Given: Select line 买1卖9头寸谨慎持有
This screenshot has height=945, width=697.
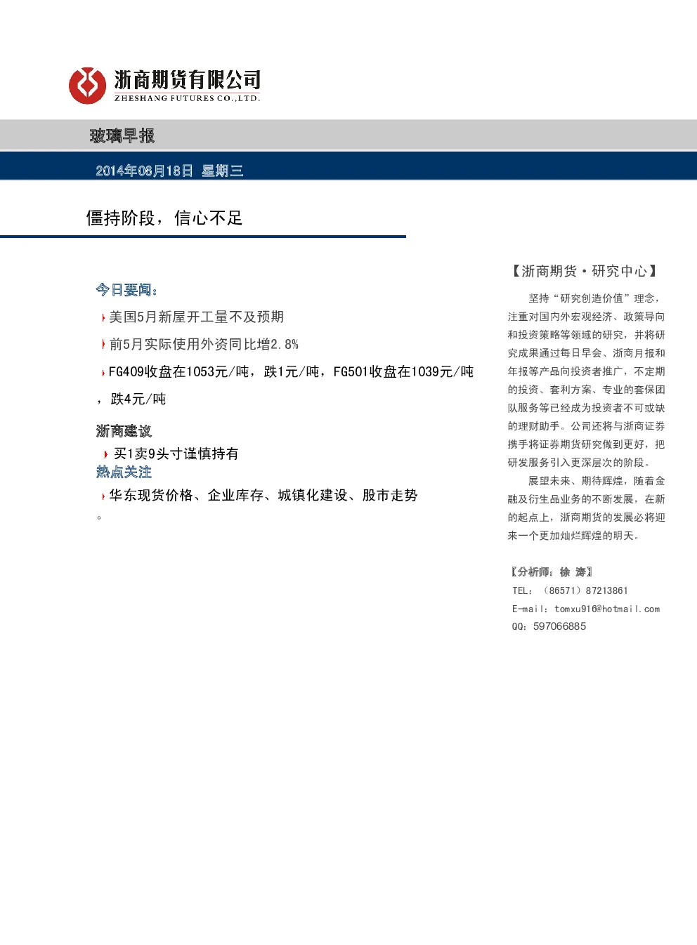Looking at the screenshot, I should pos(176,454).
